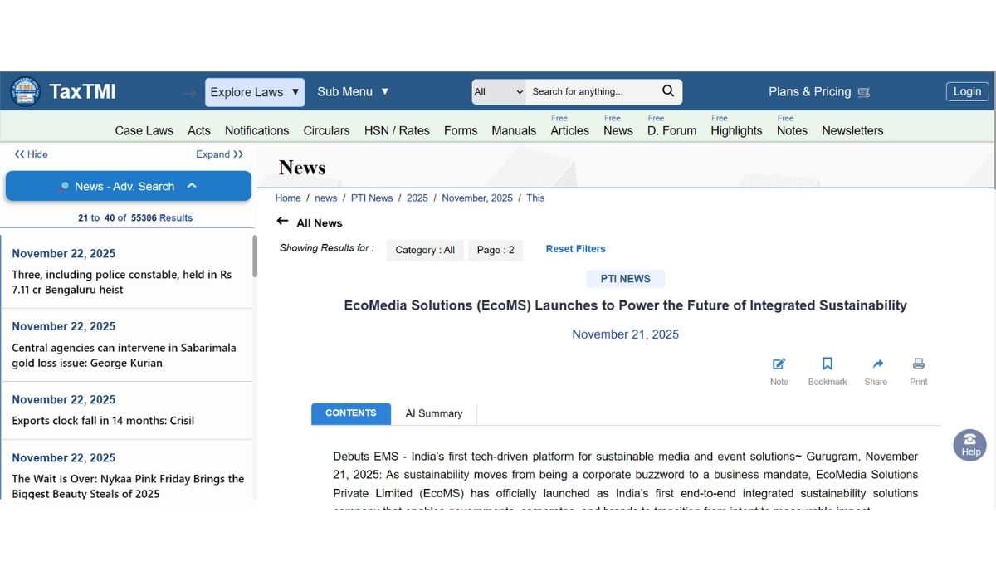Click the TaxTMI logo icon
The height and width of the screenshot is (581, 996).
pos(25,91)
